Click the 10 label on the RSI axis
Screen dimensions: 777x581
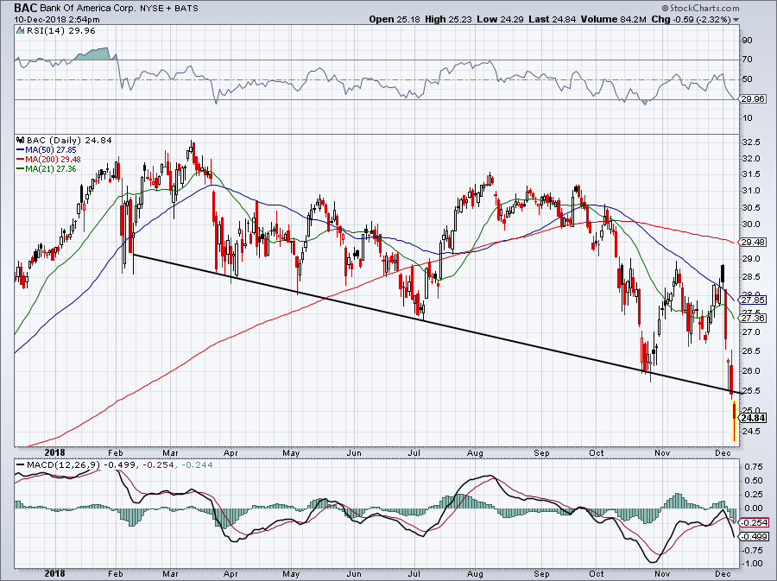(x=748, y=118)
